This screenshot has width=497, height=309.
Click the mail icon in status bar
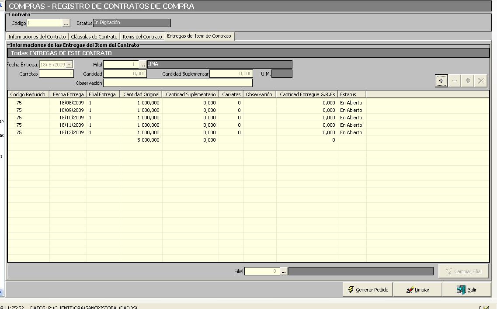coord(486,307)
